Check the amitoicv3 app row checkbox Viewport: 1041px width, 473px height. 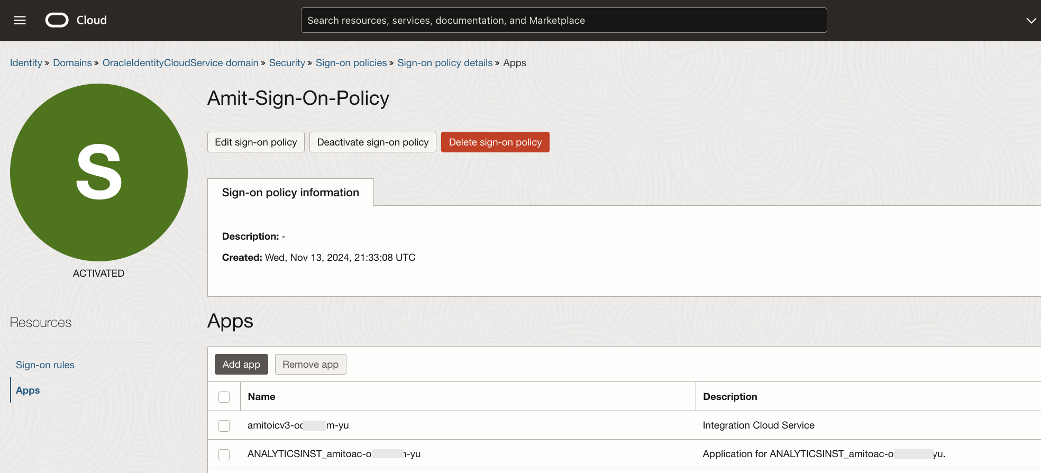pyautogui.click(x=224, y=425)
